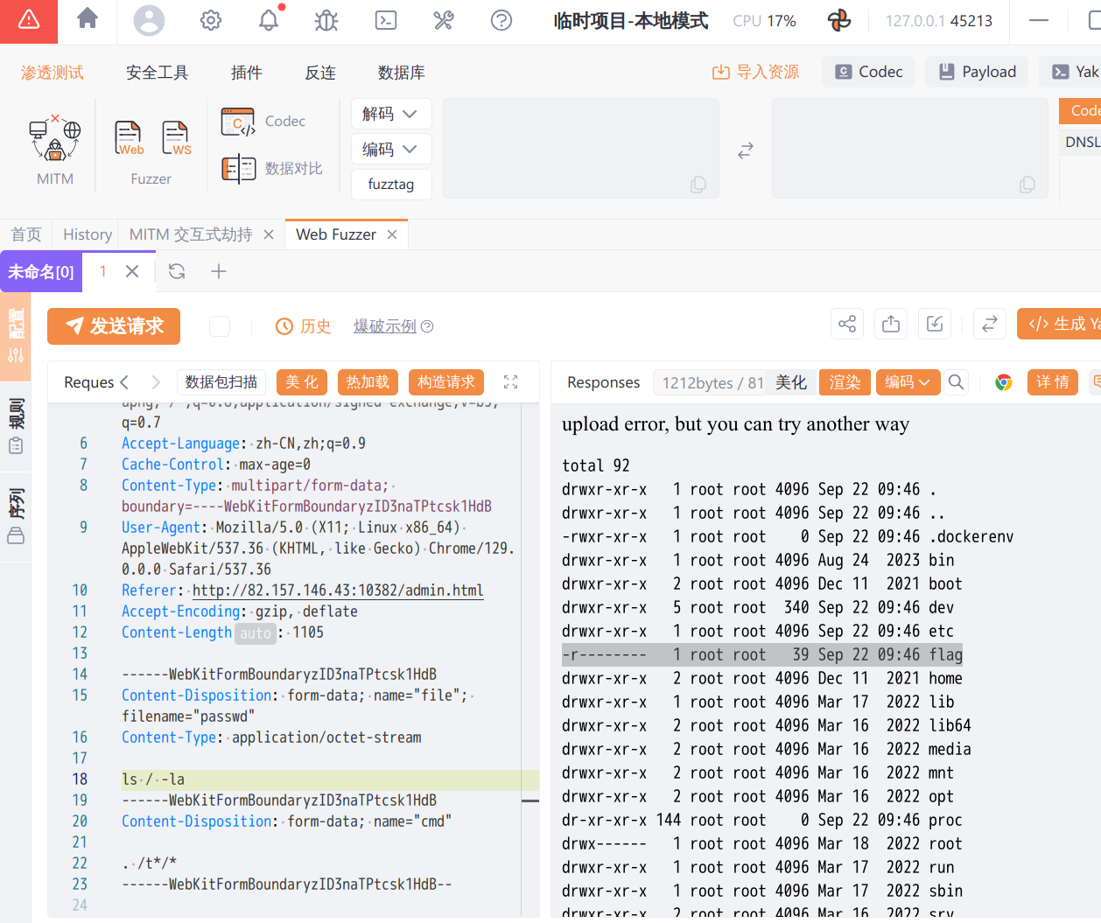The image size is (1101, 923).
Task: Close fuzzer sub-tab 1
Action: click(132, 271)
